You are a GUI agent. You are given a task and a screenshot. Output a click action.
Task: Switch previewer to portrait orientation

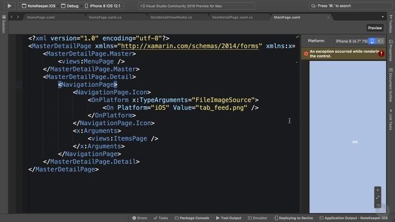click(x=372, y=41)
